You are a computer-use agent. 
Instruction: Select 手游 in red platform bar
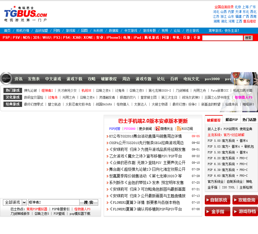(197, 38)
